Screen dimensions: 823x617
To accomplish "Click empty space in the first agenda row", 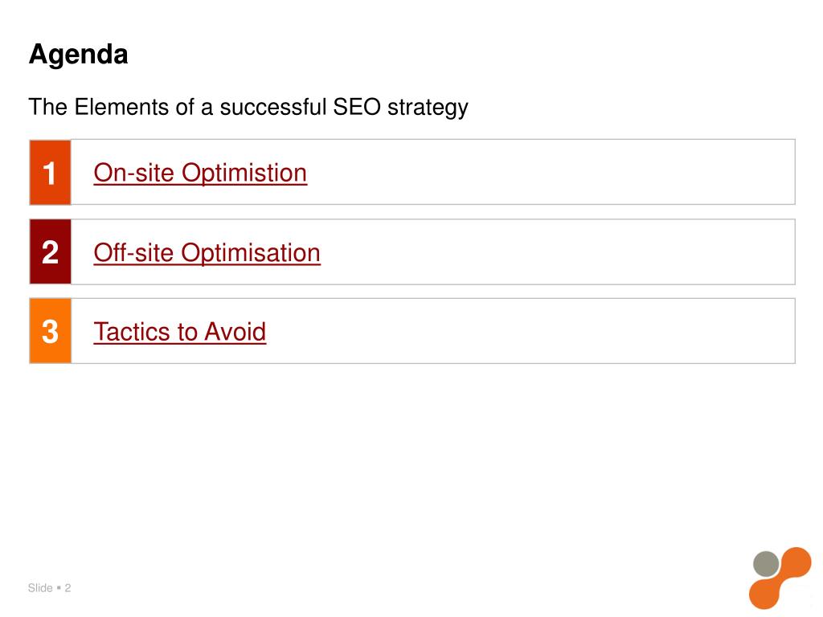I will (551, 172).
